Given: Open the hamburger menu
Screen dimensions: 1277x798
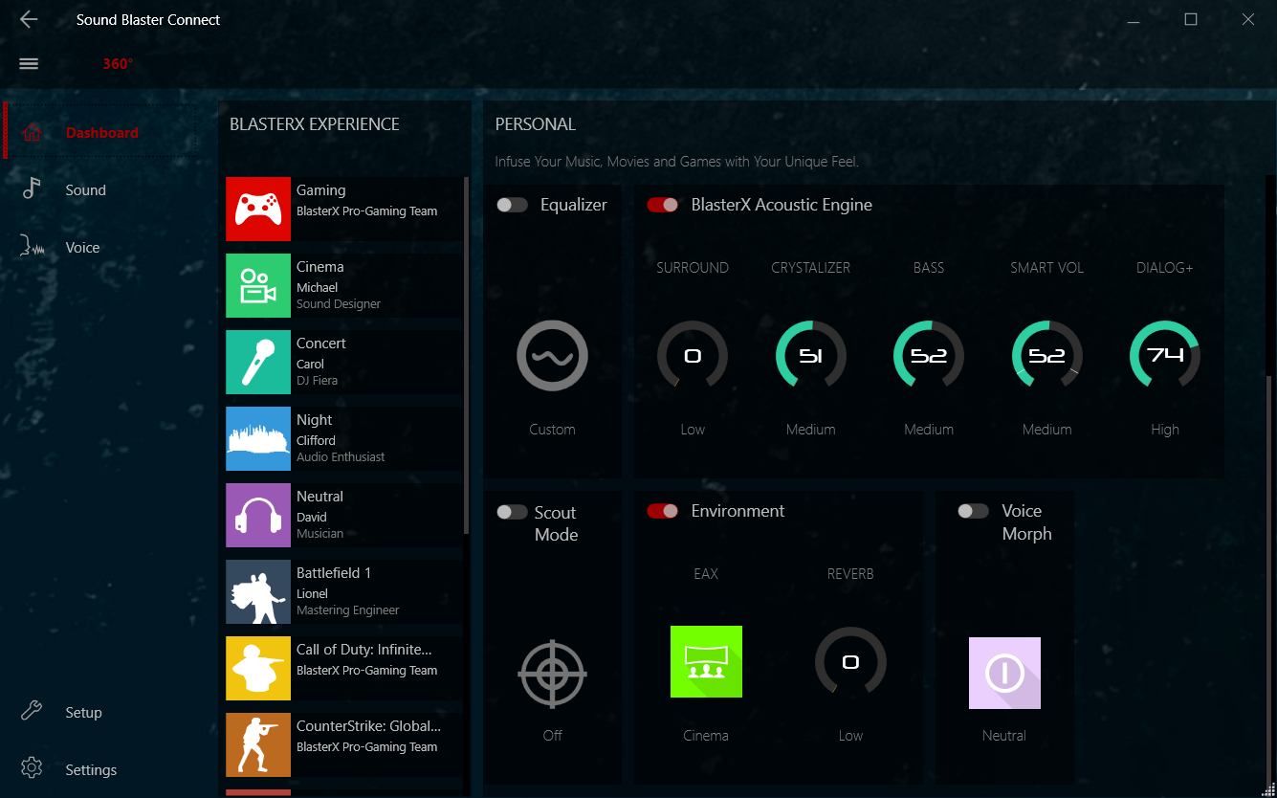Looking at the screenshot, I should [29, 63].
